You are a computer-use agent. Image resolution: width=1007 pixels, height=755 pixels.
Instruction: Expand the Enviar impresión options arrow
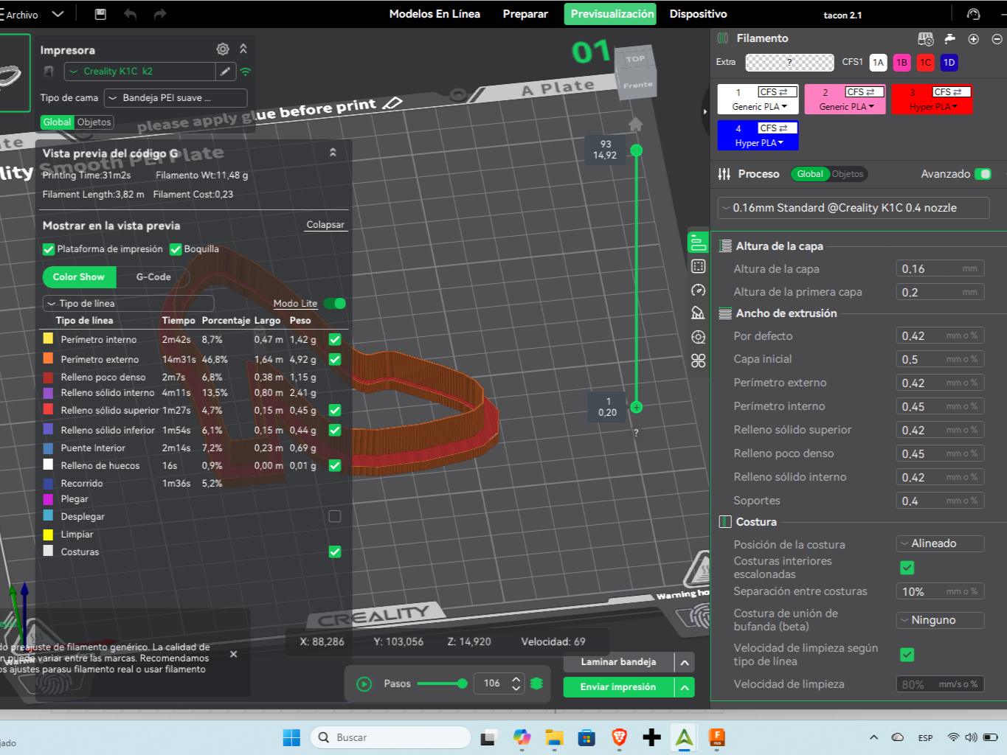tap(685, 687)
